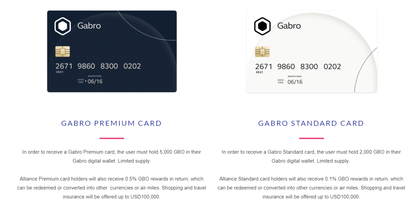Click card number 0202 on the Standard card
Viewport: 417px width, 221px height.
(332, 66)
